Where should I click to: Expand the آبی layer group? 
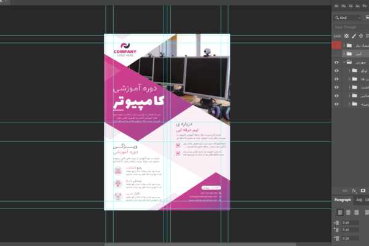click(344, 54)
